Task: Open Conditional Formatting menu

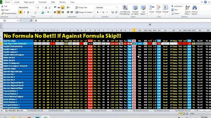Action: click(x=125, y=10)
